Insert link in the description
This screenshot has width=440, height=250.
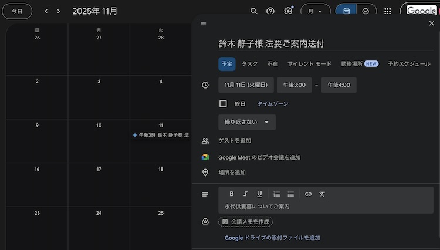(x=308, y=194)
